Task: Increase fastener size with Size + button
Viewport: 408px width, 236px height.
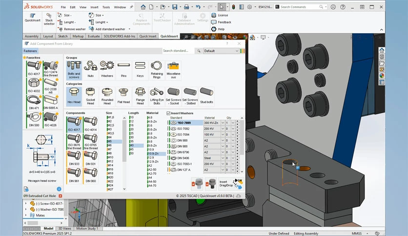Action: click(96, 15)
